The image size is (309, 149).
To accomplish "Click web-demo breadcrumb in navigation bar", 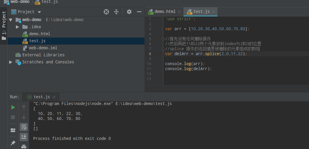I will point(20,2).
